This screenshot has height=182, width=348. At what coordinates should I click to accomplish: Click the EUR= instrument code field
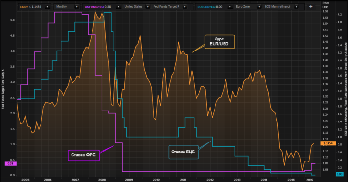coord(24,7)
